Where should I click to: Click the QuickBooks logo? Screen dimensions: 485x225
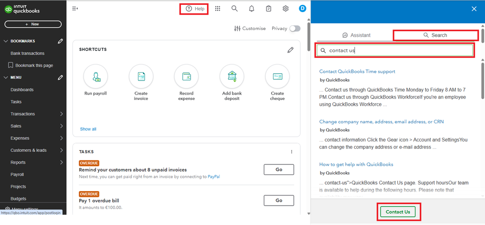22,10
